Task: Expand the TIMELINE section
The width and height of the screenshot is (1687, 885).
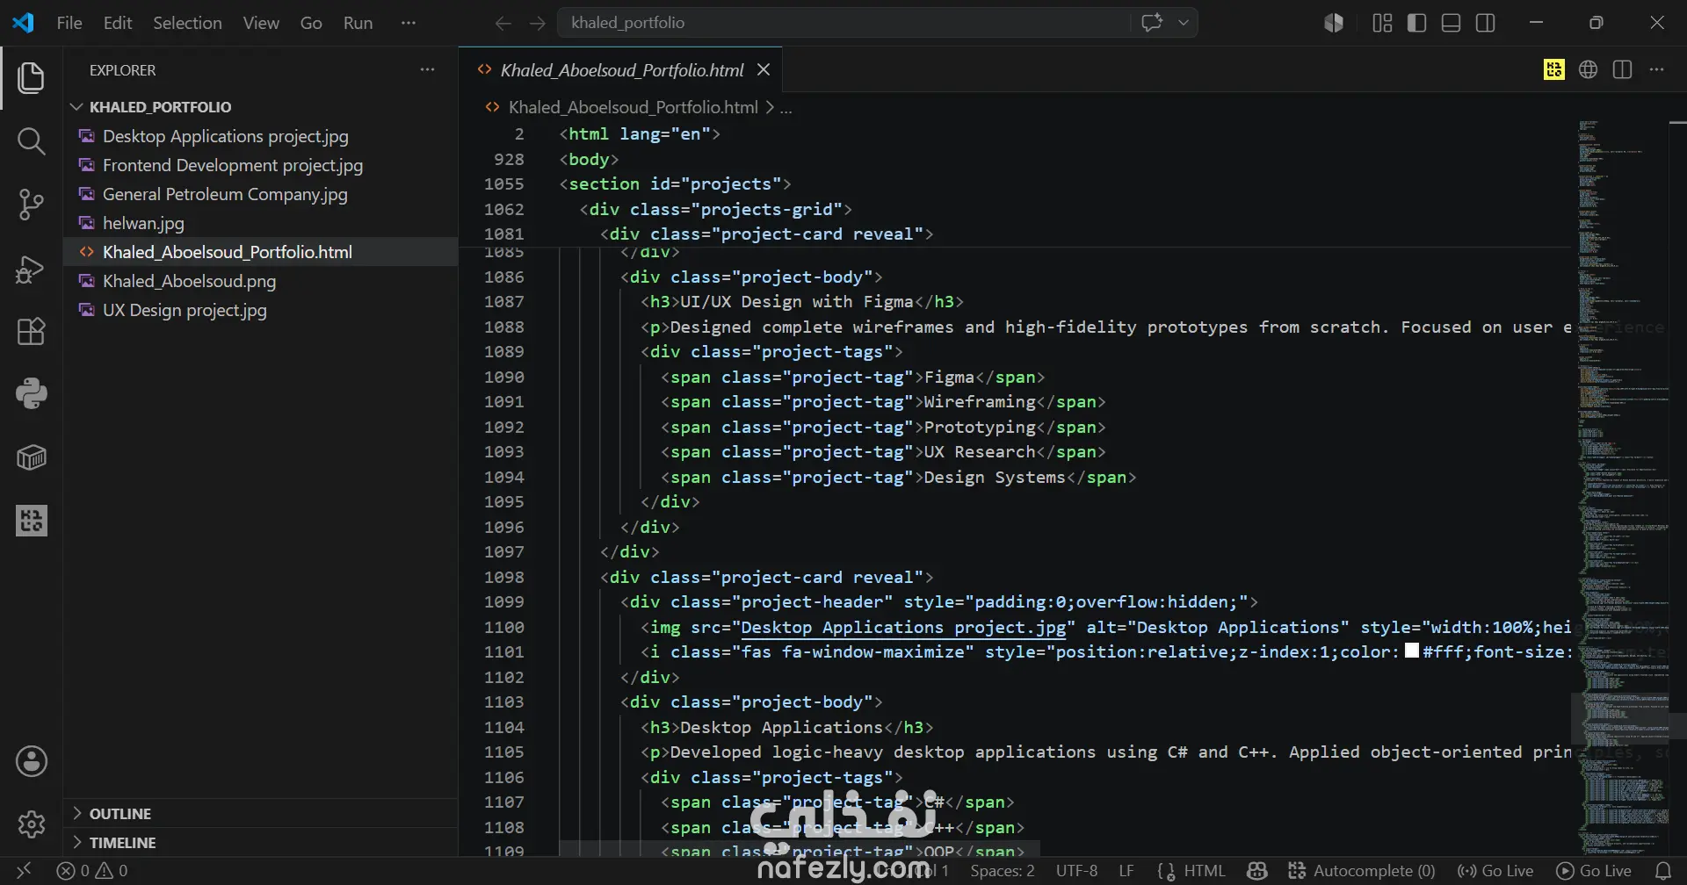Action: pyautogui.click(x=261, y=842)
